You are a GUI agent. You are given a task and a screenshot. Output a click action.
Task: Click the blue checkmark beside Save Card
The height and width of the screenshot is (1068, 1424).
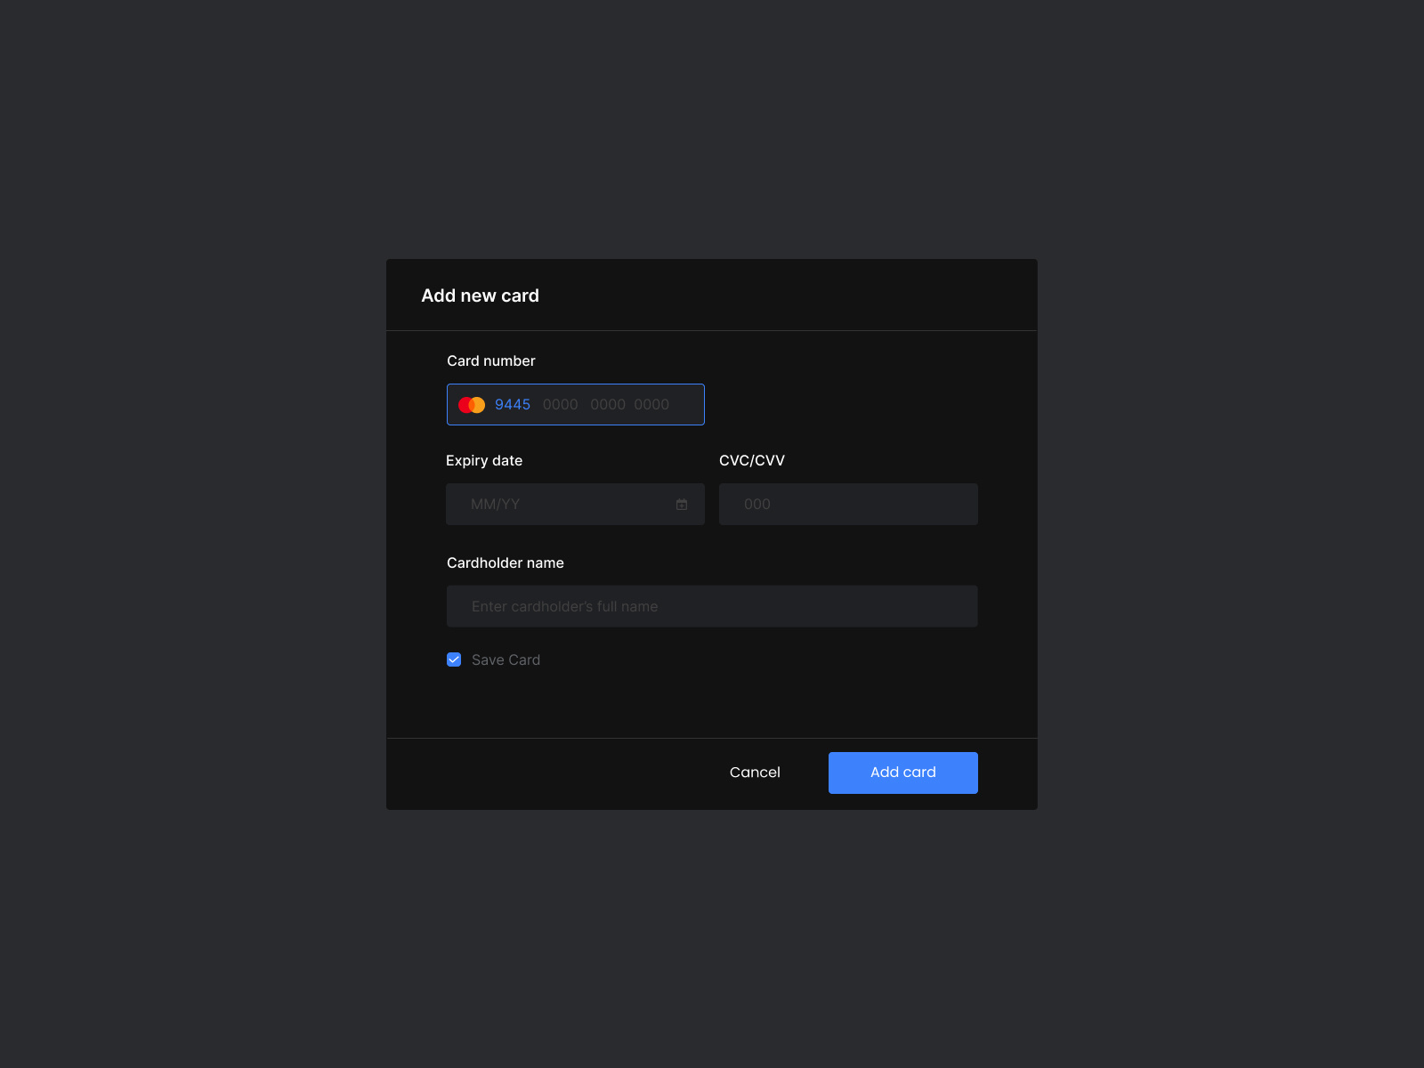454,659
